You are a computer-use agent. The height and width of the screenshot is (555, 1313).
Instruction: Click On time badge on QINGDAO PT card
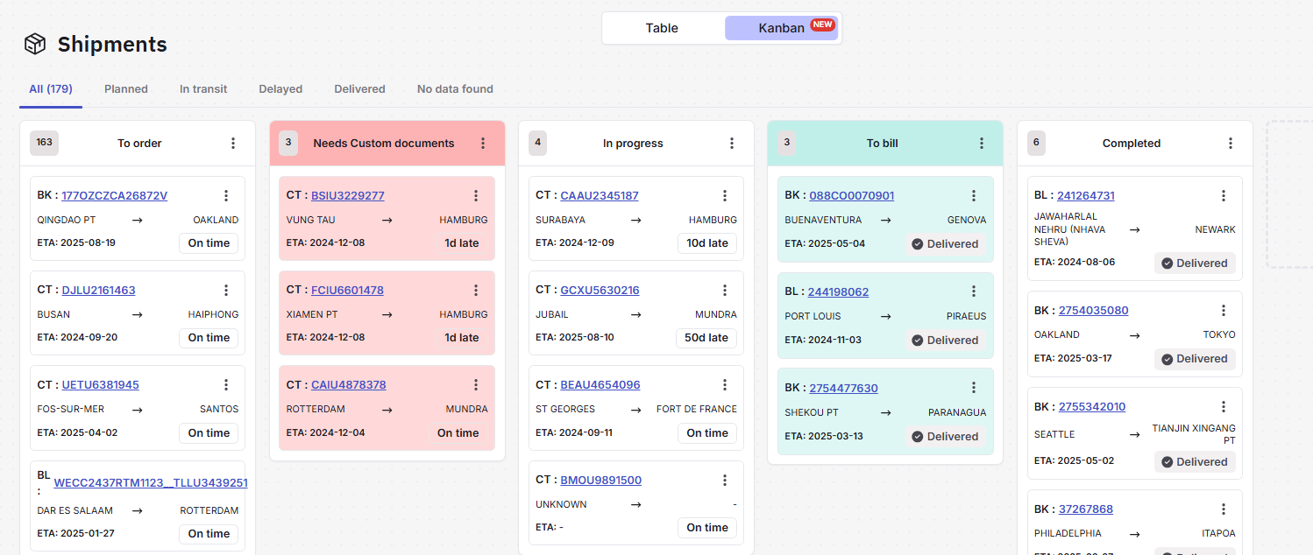point(209,243)
